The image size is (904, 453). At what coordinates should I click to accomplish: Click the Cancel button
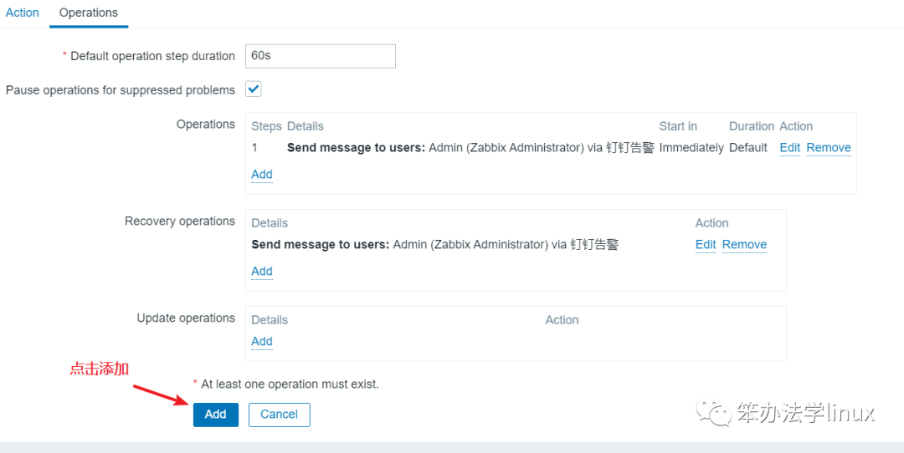(279, 415)
